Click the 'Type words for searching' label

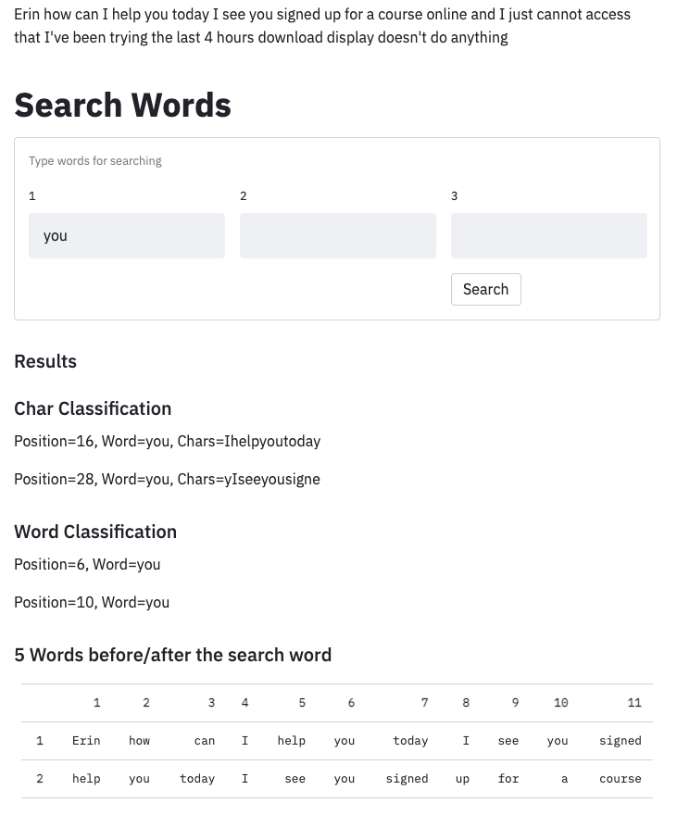(x=95, y=160)
